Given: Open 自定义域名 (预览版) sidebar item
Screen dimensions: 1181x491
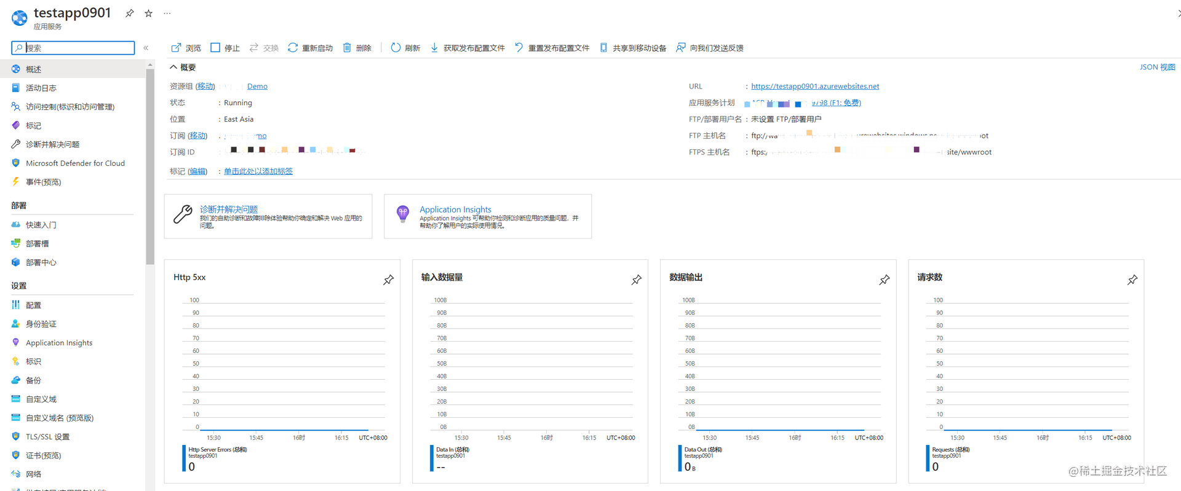Looking at the screenshot, I should pos(73,418).
